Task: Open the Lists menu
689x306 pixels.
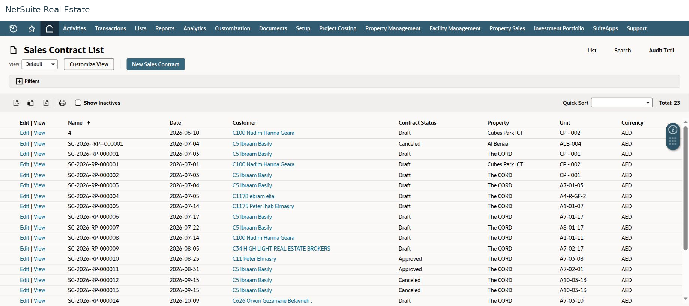Action: 141,28
